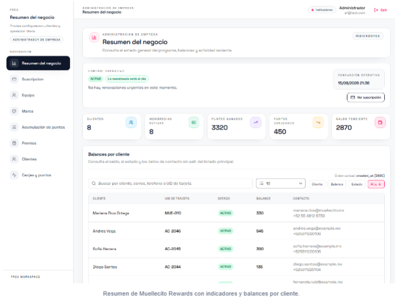Viewport: 395px width, 300px height.
Task: Click the Clientes card blue users icon
Action: [x=131, y=122]
